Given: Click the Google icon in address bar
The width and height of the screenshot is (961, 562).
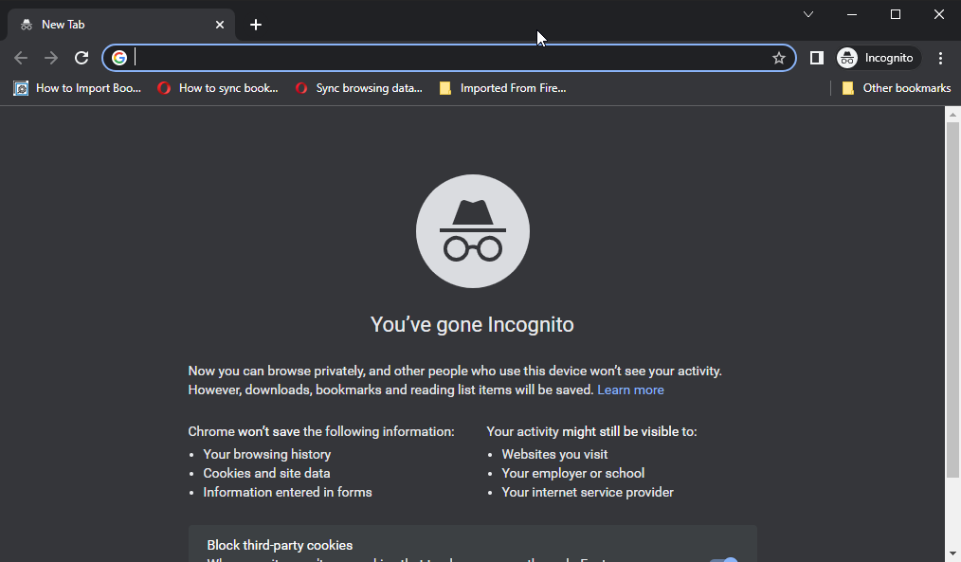Looking at the screenshot, I should pos(119,58).
